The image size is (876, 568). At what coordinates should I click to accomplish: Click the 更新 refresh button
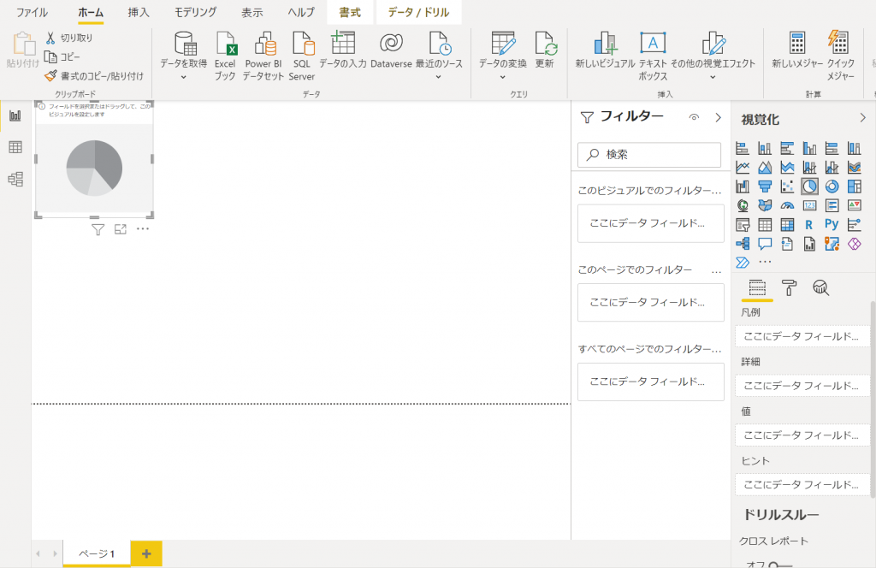[x=544, y=50]
